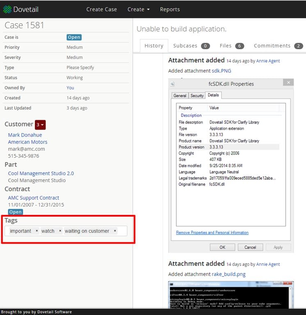Open the Files tab

232,46
